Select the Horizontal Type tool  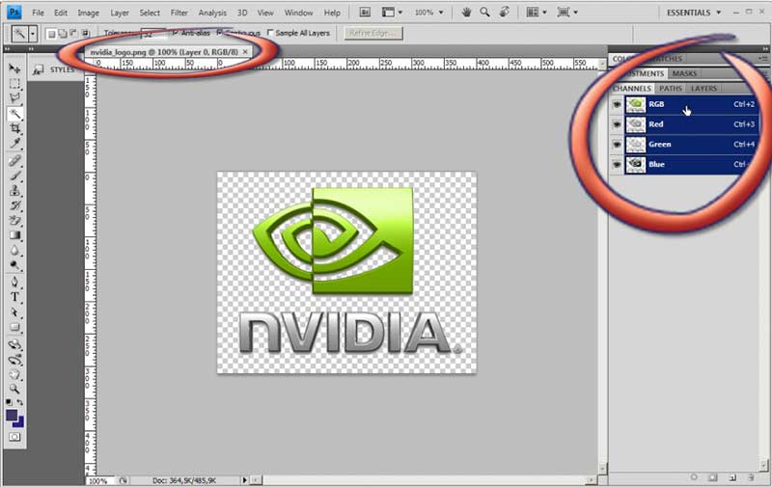(x=14, y=297)
